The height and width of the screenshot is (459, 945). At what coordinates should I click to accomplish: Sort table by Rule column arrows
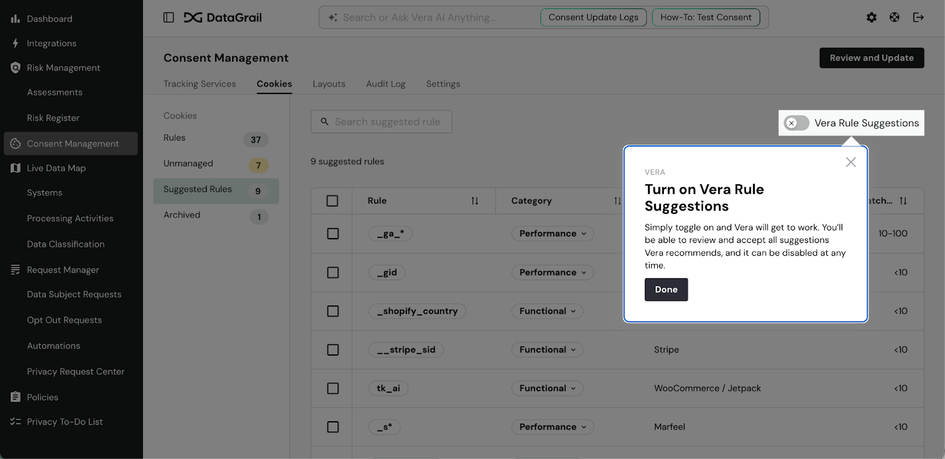(474, 201)
